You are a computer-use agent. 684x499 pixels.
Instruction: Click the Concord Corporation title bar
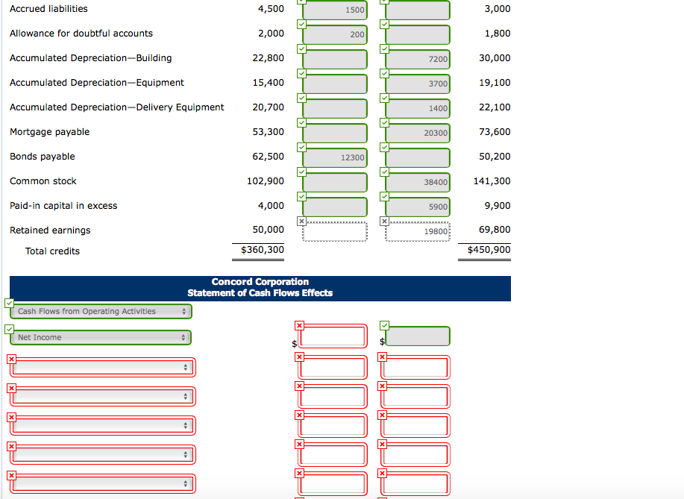(260, 282)
